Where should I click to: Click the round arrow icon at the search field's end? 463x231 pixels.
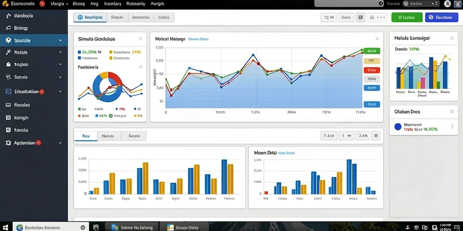[x=381, y=4]
